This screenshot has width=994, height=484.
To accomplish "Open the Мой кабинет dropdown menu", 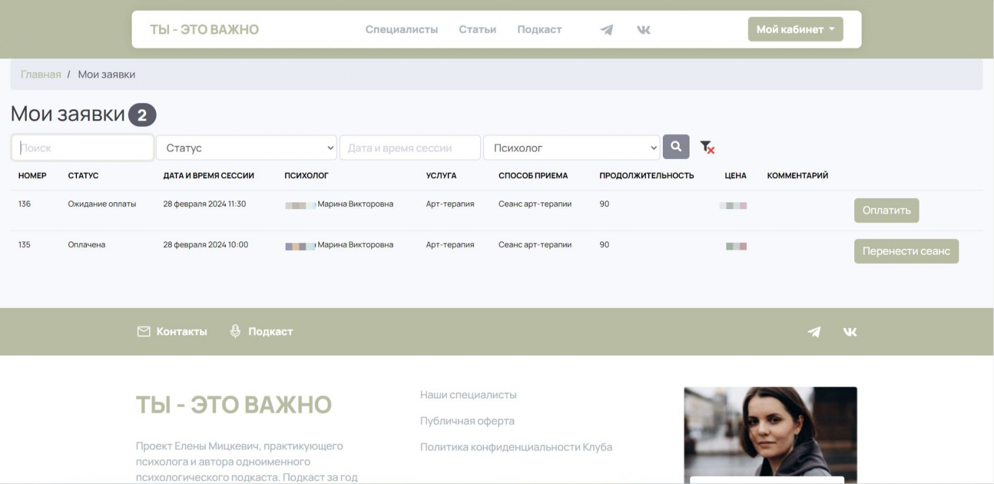I will (x=795, y=29).
